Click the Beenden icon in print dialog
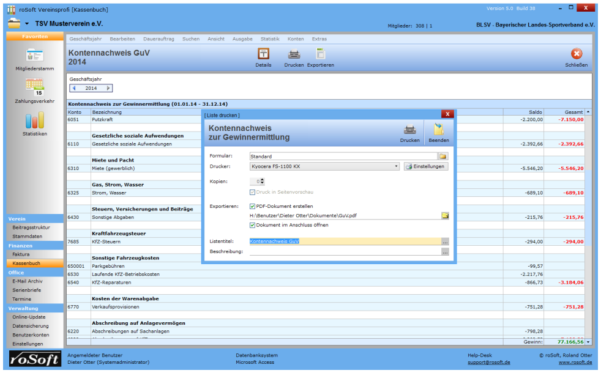Image resolution: width=601 pixels, height=373 pixels. (438, 130)
